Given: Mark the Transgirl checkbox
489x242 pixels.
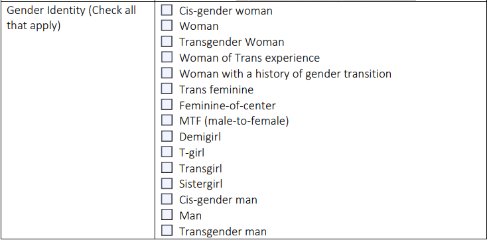Looking at the screenshot, I should click(167, 168).
